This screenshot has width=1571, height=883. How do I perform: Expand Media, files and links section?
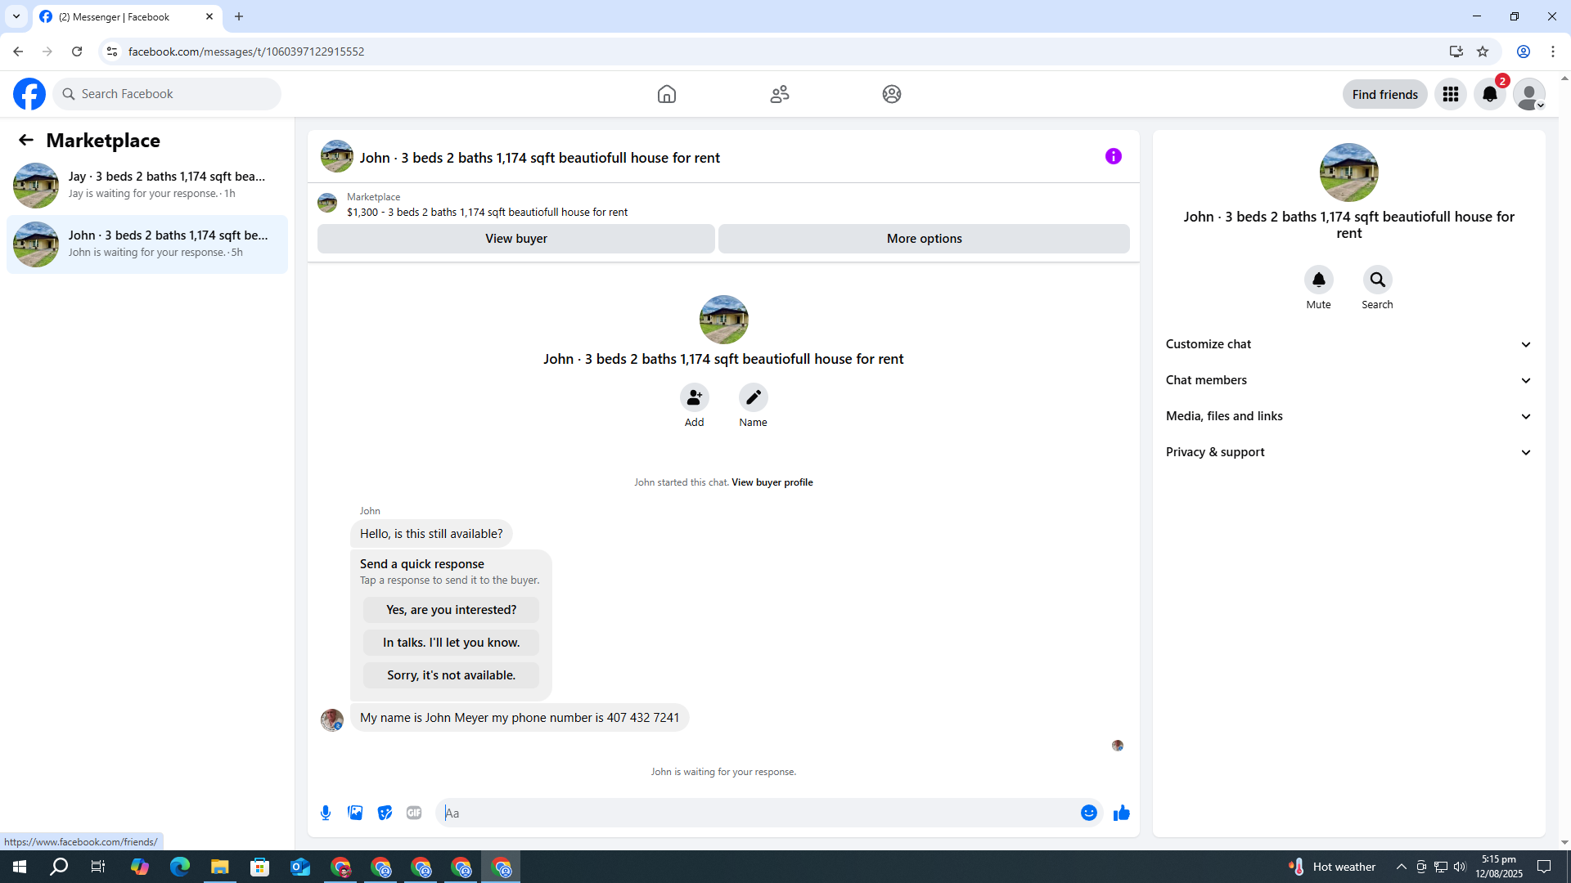(1348, 416)
